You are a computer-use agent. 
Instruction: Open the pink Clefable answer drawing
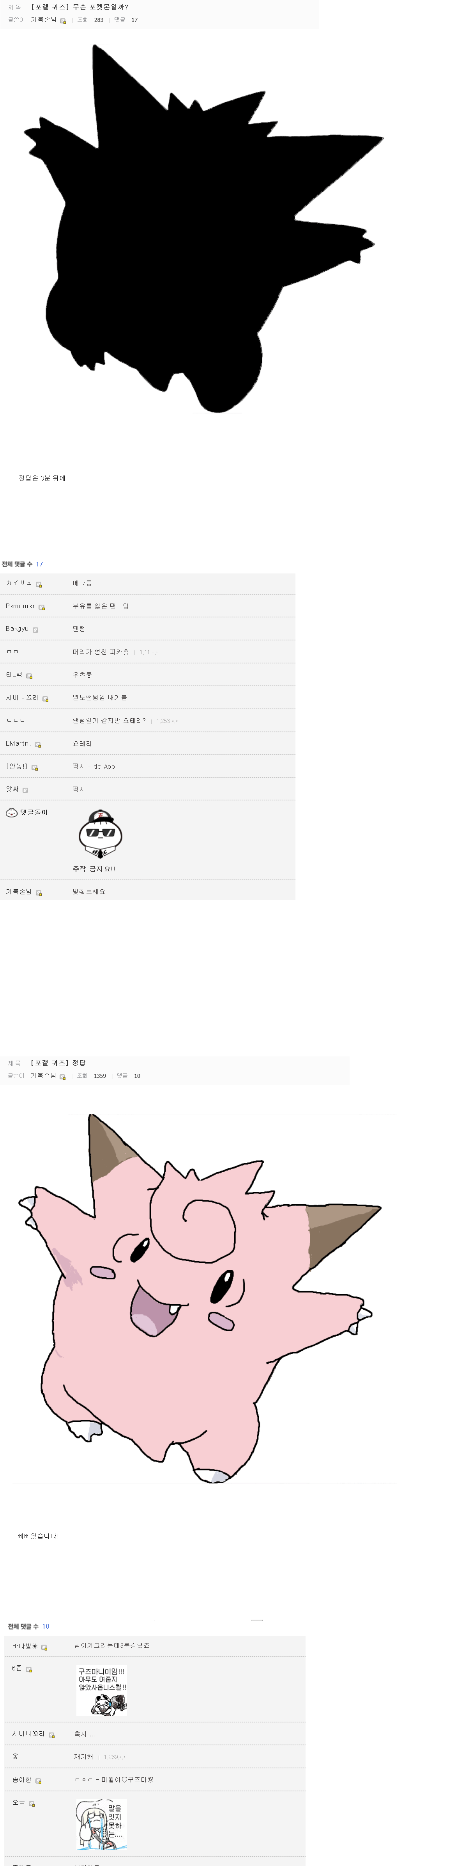(200, 1298)
